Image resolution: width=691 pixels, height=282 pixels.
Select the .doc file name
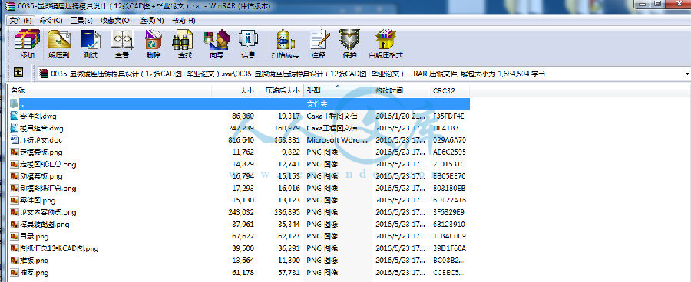[41, 140]
